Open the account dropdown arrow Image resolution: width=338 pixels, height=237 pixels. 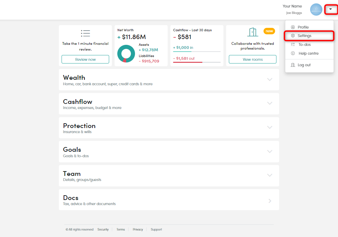tap(331, 9)
